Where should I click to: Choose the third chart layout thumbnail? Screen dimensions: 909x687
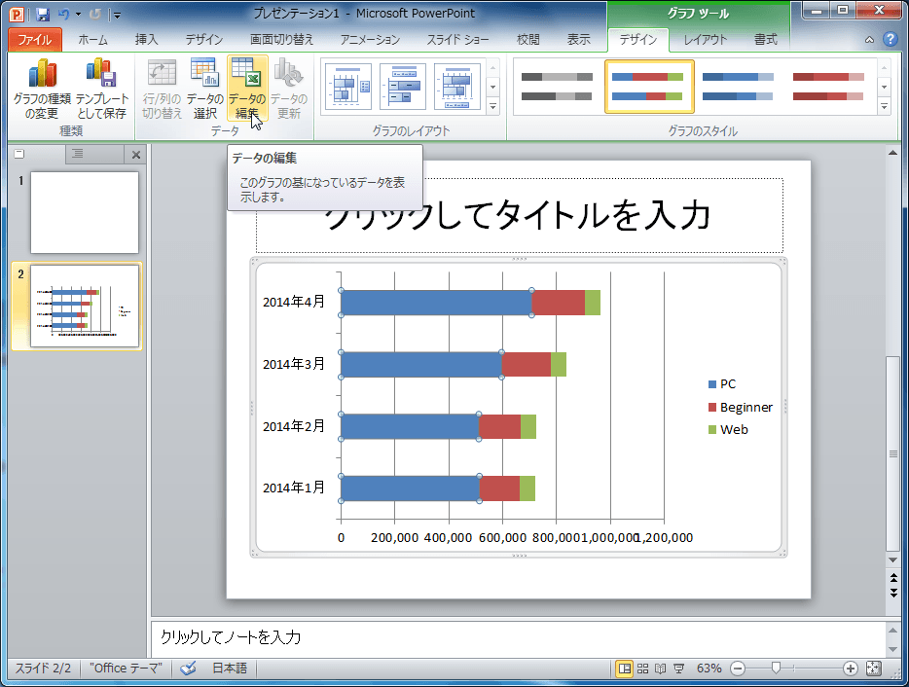point(456,87)
